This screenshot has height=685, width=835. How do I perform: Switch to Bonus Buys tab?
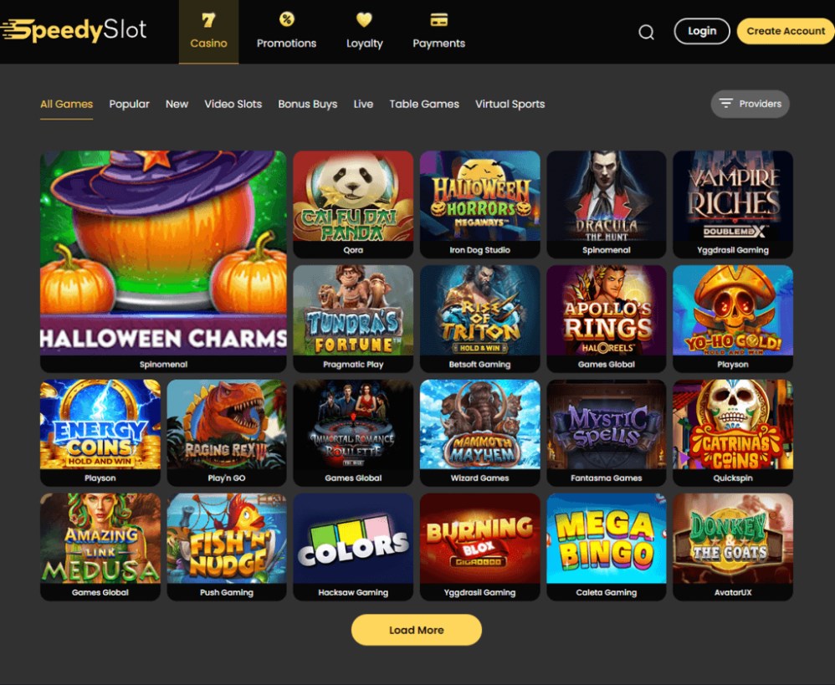[x=307, y=105]
